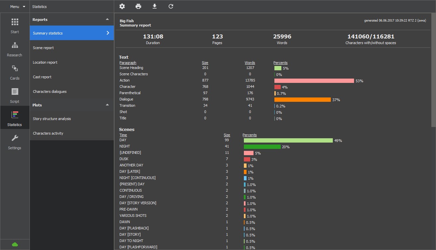Viewport: 436px width, 250px height.
Task: Open the Start module grid icon
Action: pos(15,22)
